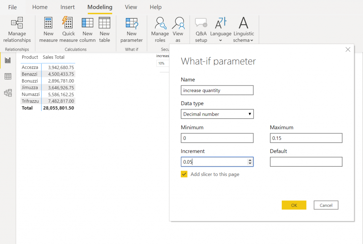Open Model view from left sidebar
363x244 pixels.
coord(8,93)
